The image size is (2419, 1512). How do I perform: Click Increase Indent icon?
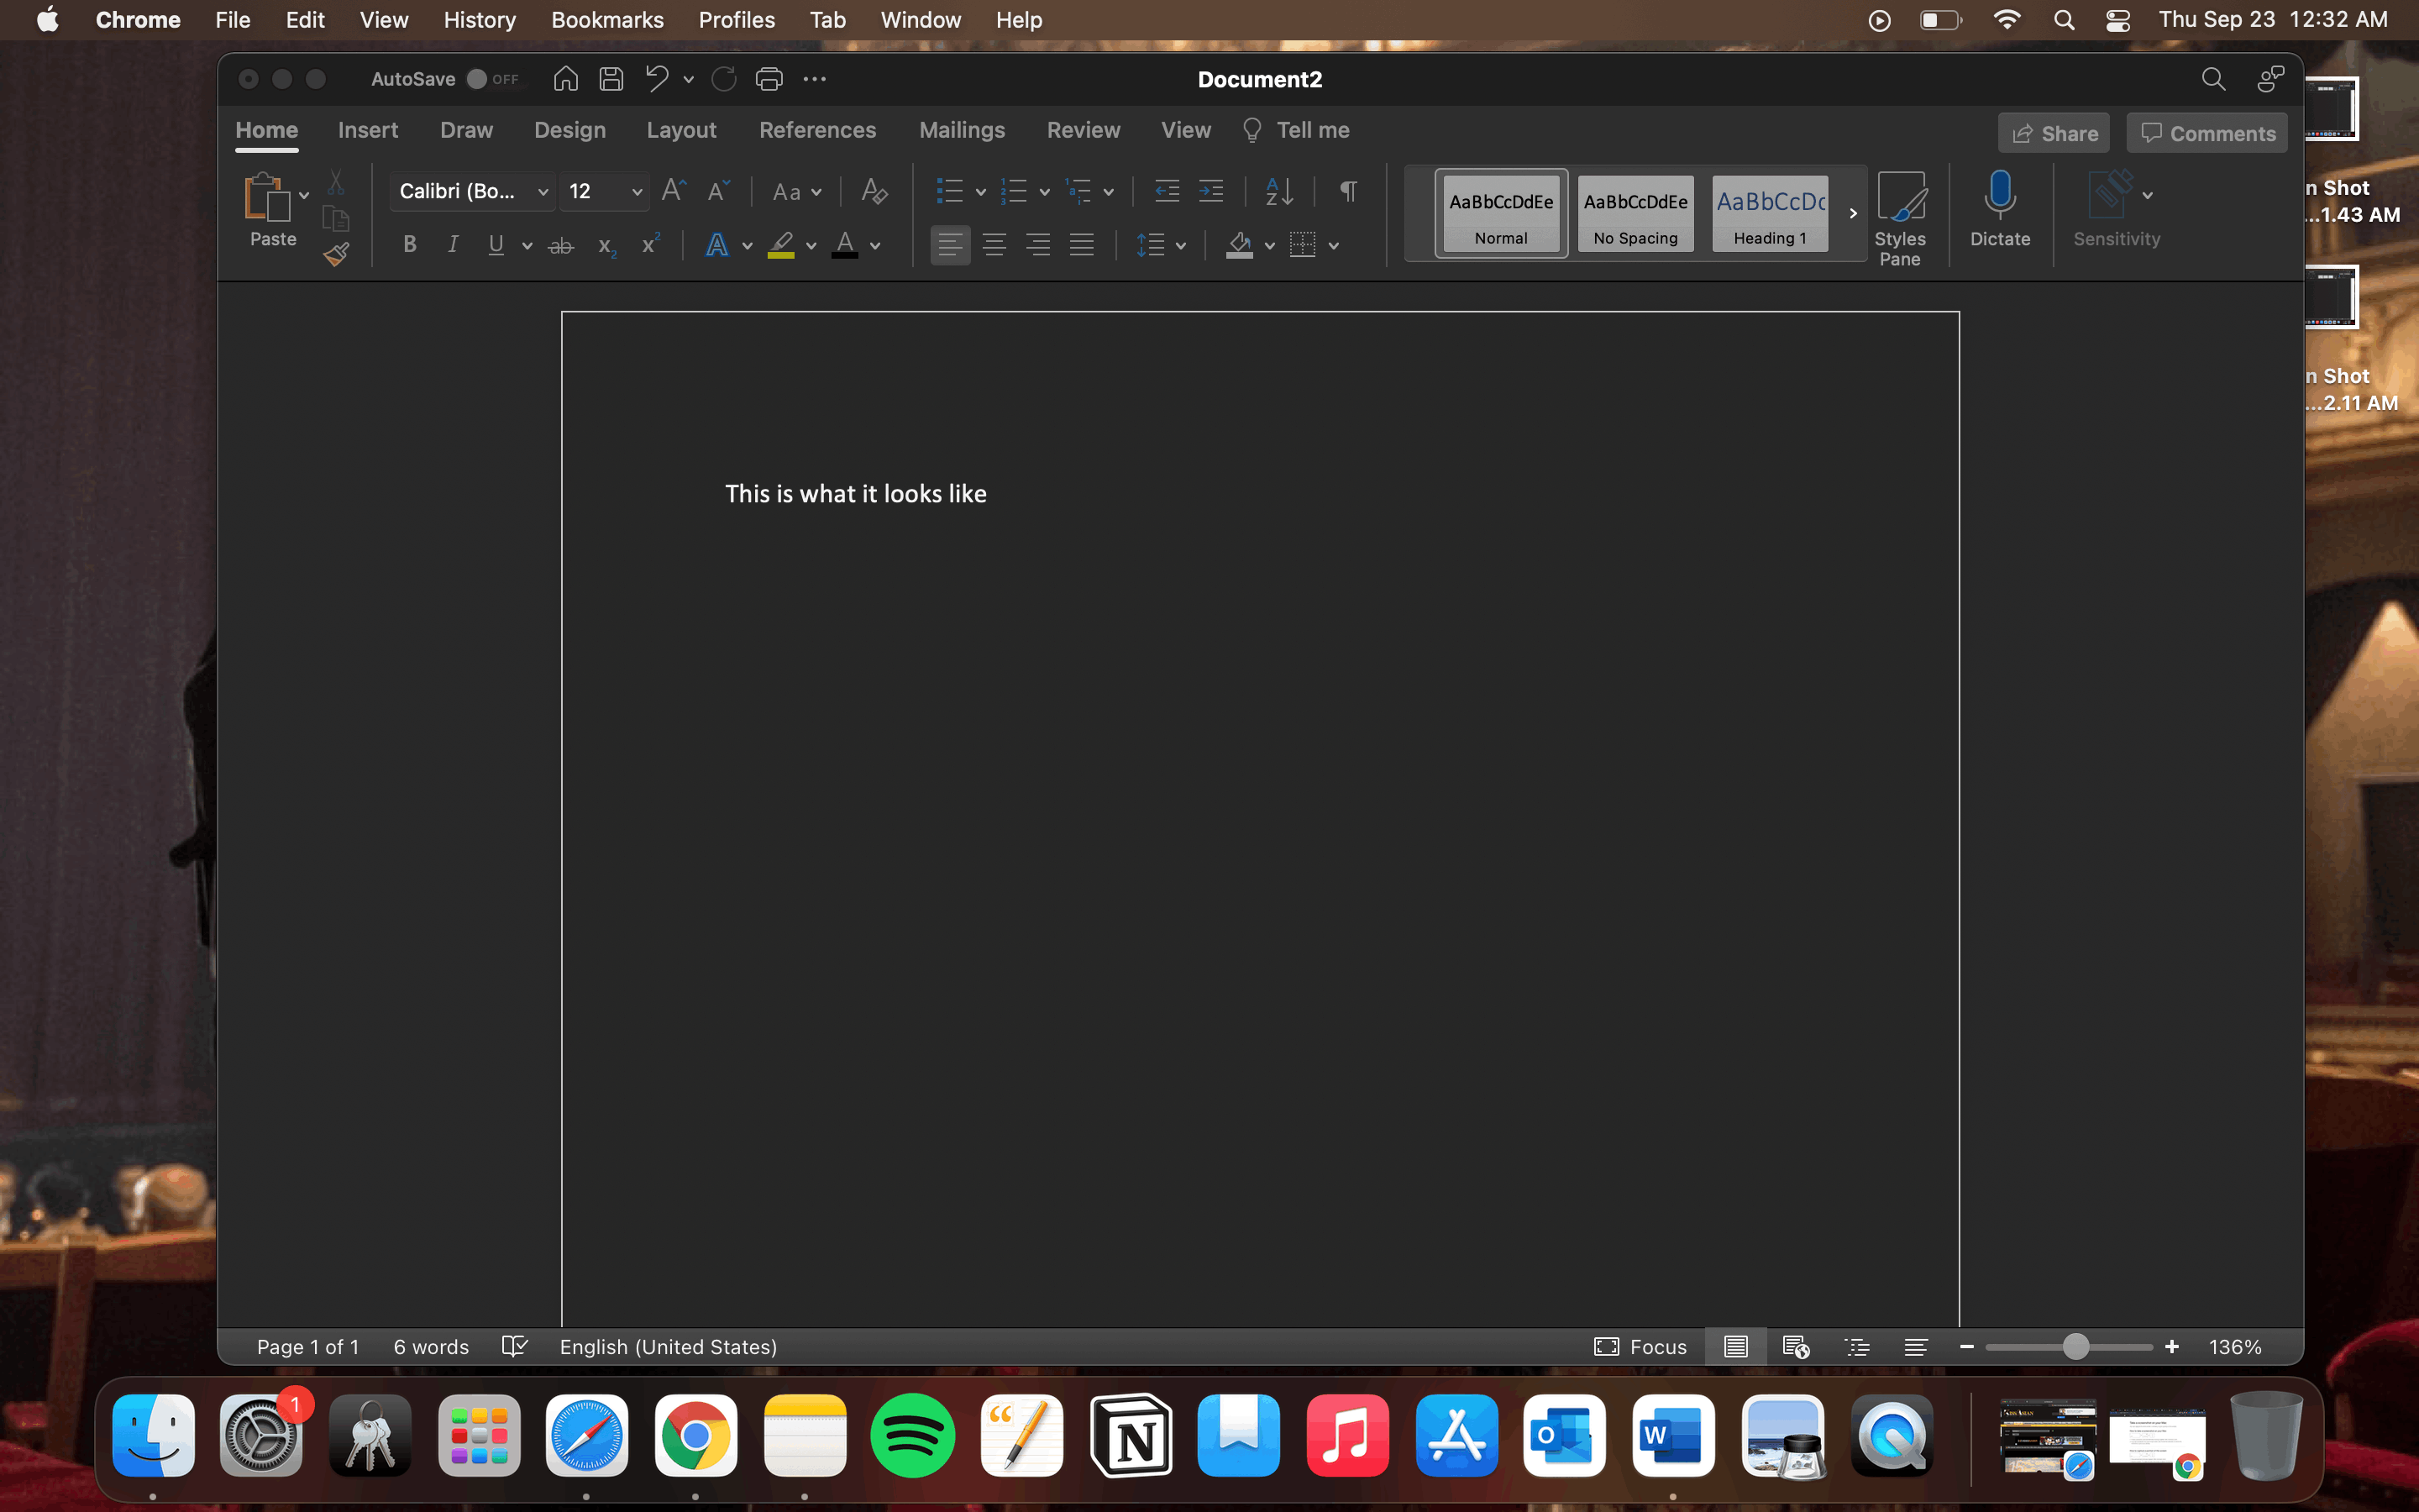(x=1210, y=190)
